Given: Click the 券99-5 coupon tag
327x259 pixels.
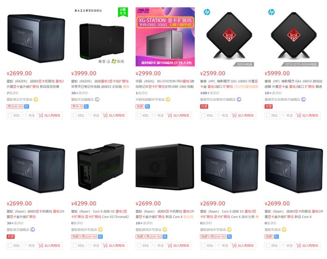Looking at the screenshot, I should [x=77, y=107].
